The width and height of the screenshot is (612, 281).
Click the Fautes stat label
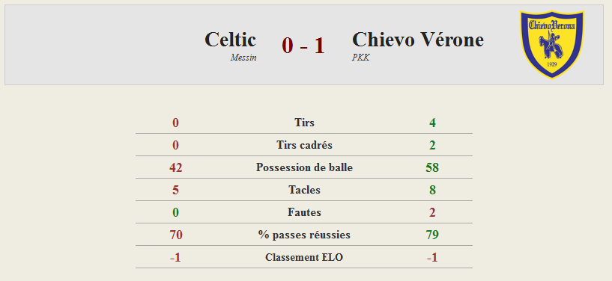click(304, 212)
